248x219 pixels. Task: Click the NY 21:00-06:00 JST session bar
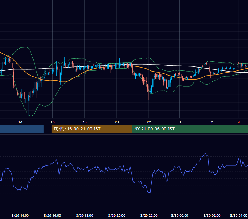pos(190,129)
